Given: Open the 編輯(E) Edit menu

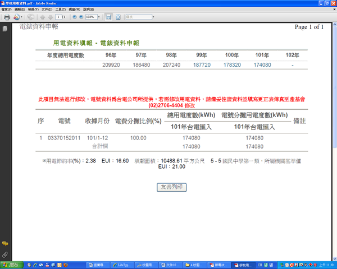Looking at the screenshot, I should 20,10.
